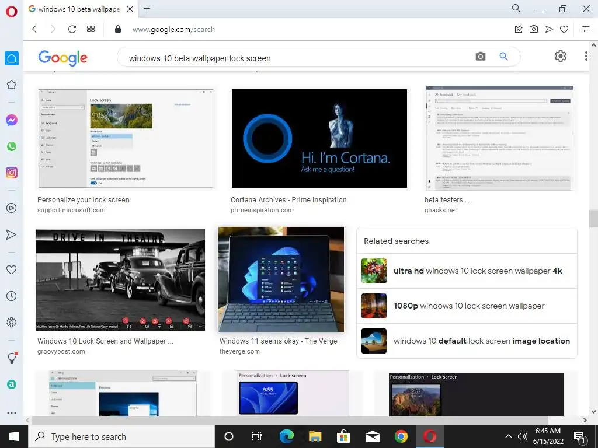598x448 pixels.
Task: Open the Windows Start menu
Action: pos(14,436)
